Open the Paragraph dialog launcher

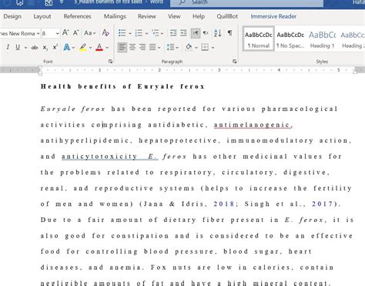[234, 62]
